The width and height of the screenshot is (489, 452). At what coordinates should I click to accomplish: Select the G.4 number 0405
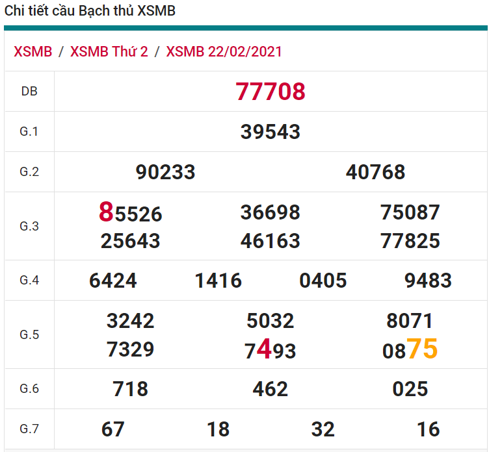pos(323,281)
